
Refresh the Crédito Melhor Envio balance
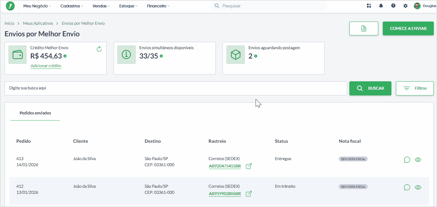point(99,49)
